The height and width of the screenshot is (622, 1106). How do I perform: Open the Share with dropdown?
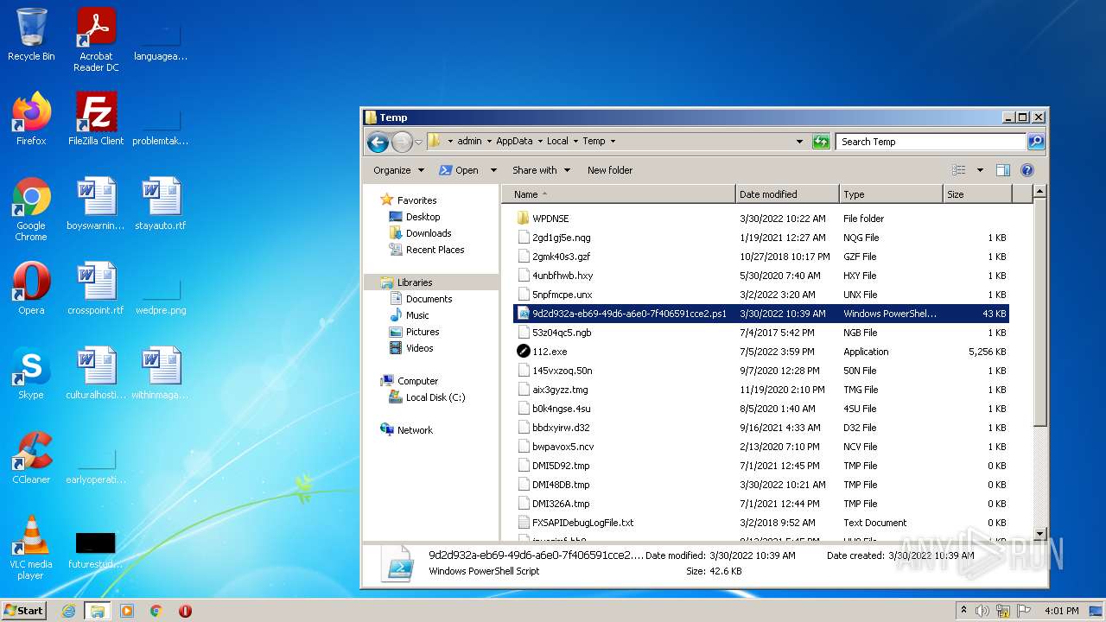(542, 170)
